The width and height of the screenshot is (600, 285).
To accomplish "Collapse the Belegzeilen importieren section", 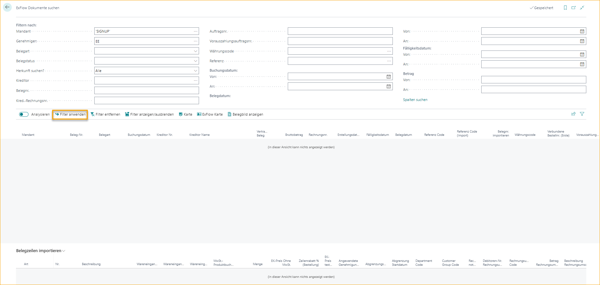I will 41,251.
